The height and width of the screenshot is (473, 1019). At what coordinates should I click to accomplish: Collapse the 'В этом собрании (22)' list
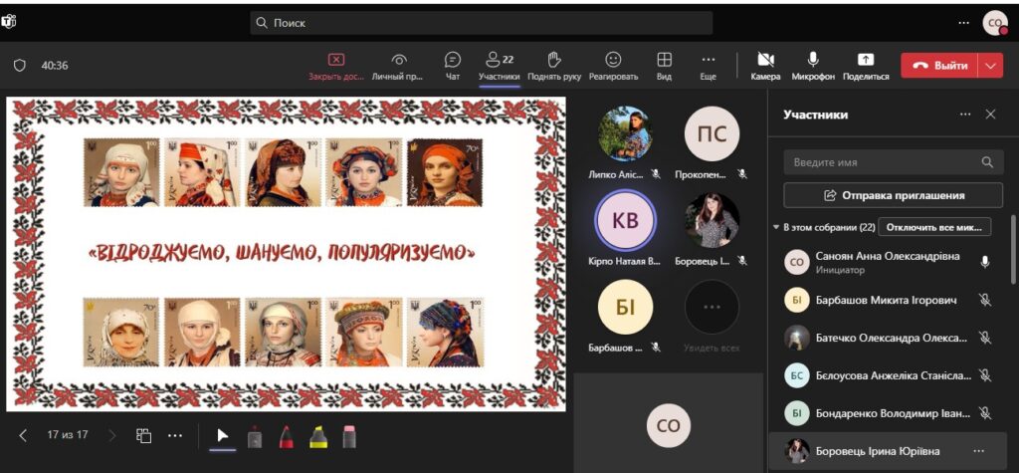pyautogui.click(x=777, y=227)
